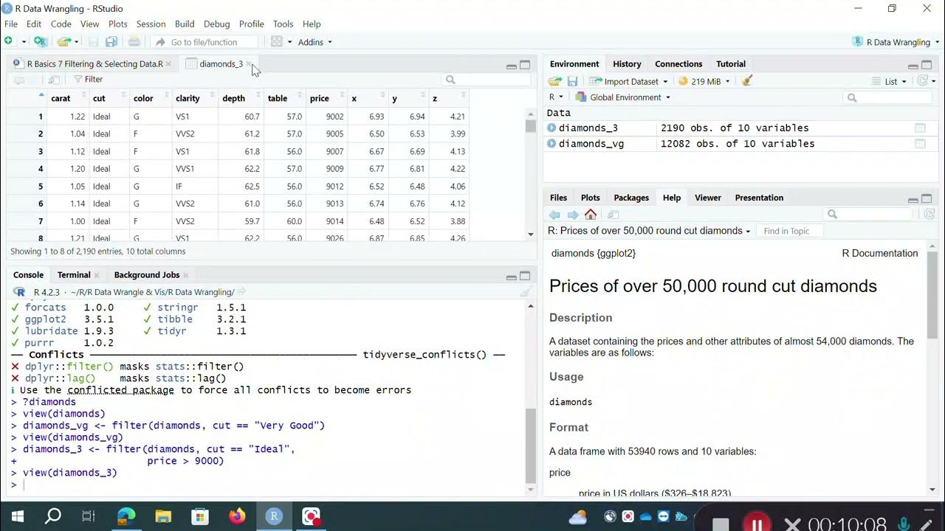This screenshot has height=531, width=945.
Task: Switch to the Tutorial tab
Action: pyautogui.click(x=731, y=64)
